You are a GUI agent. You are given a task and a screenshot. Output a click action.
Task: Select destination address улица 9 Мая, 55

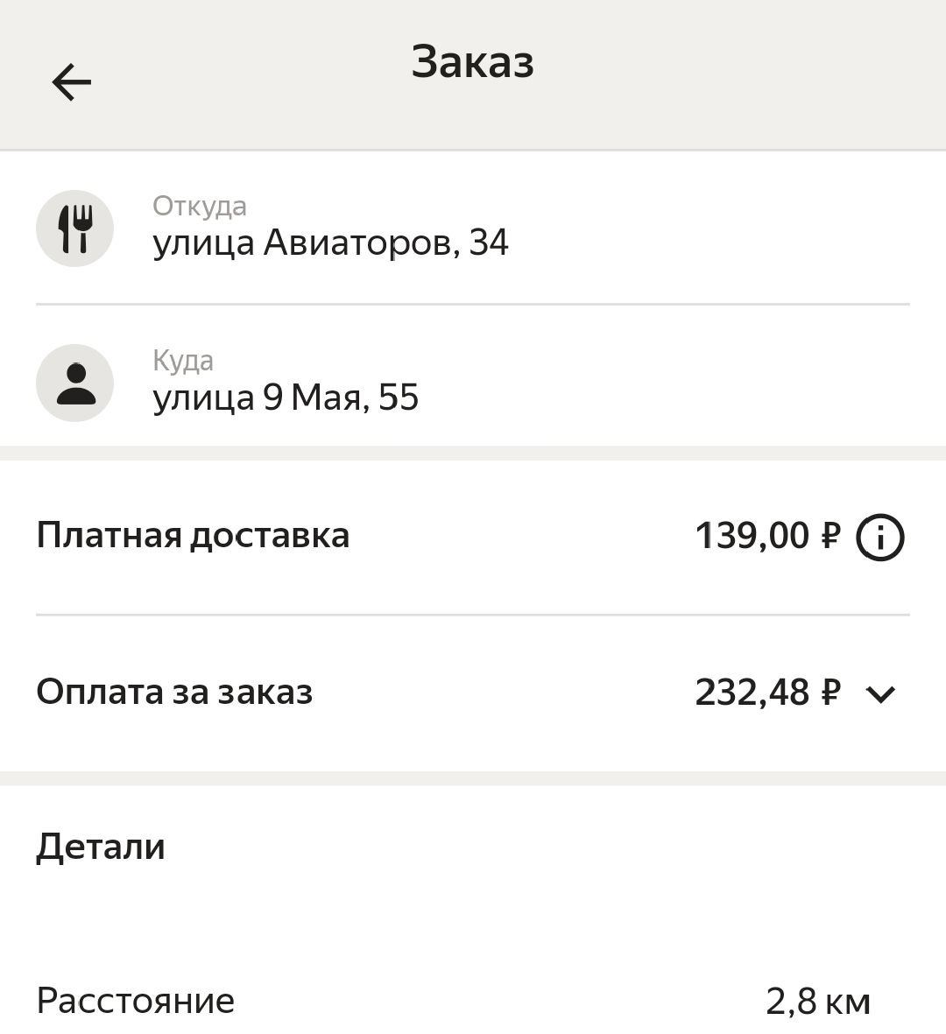(286, 397)
